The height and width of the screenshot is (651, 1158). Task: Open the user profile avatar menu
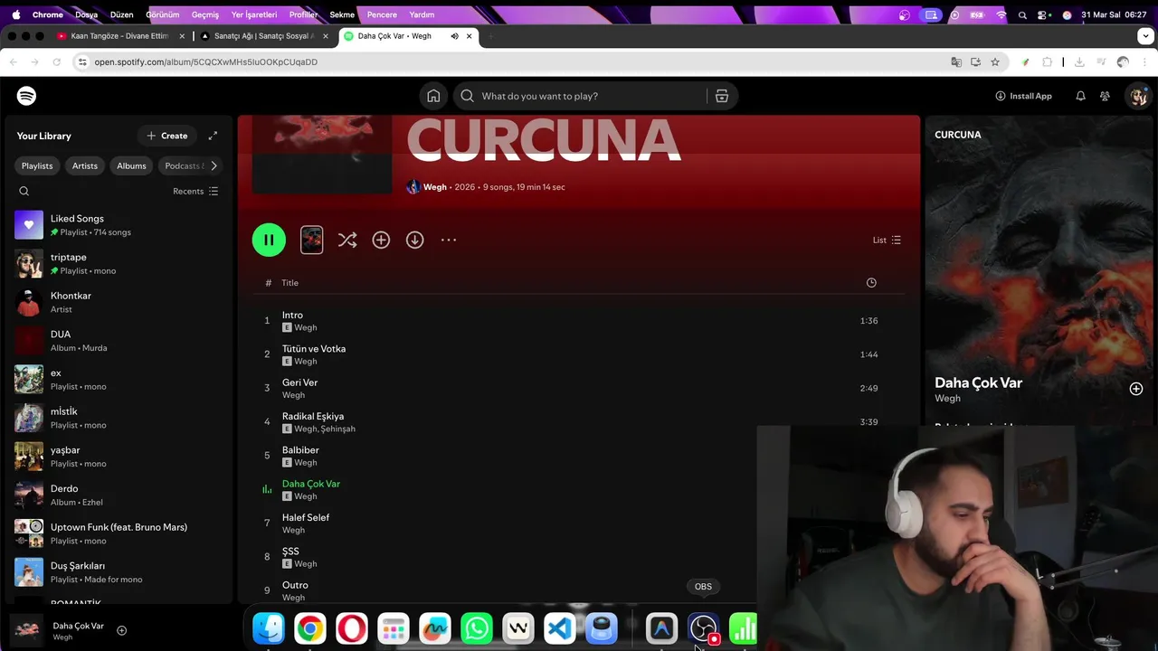click(x=1138, y=96)
